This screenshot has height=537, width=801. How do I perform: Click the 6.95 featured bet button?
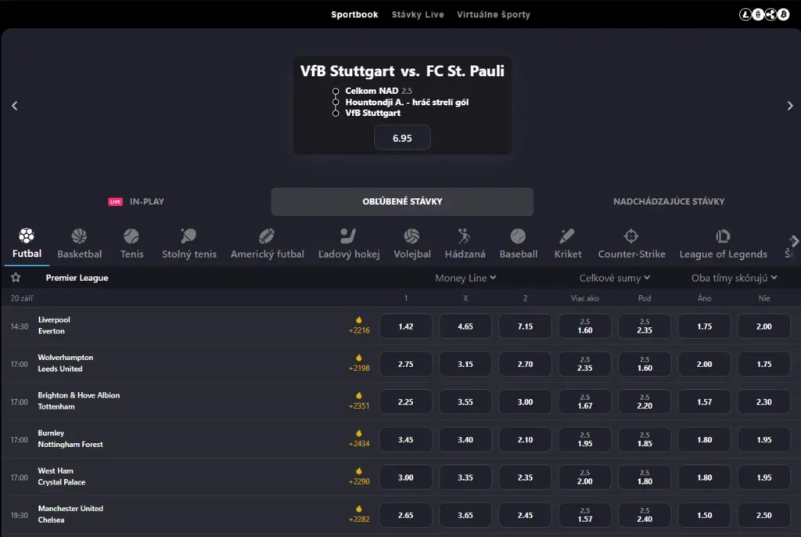pos(402,138)
